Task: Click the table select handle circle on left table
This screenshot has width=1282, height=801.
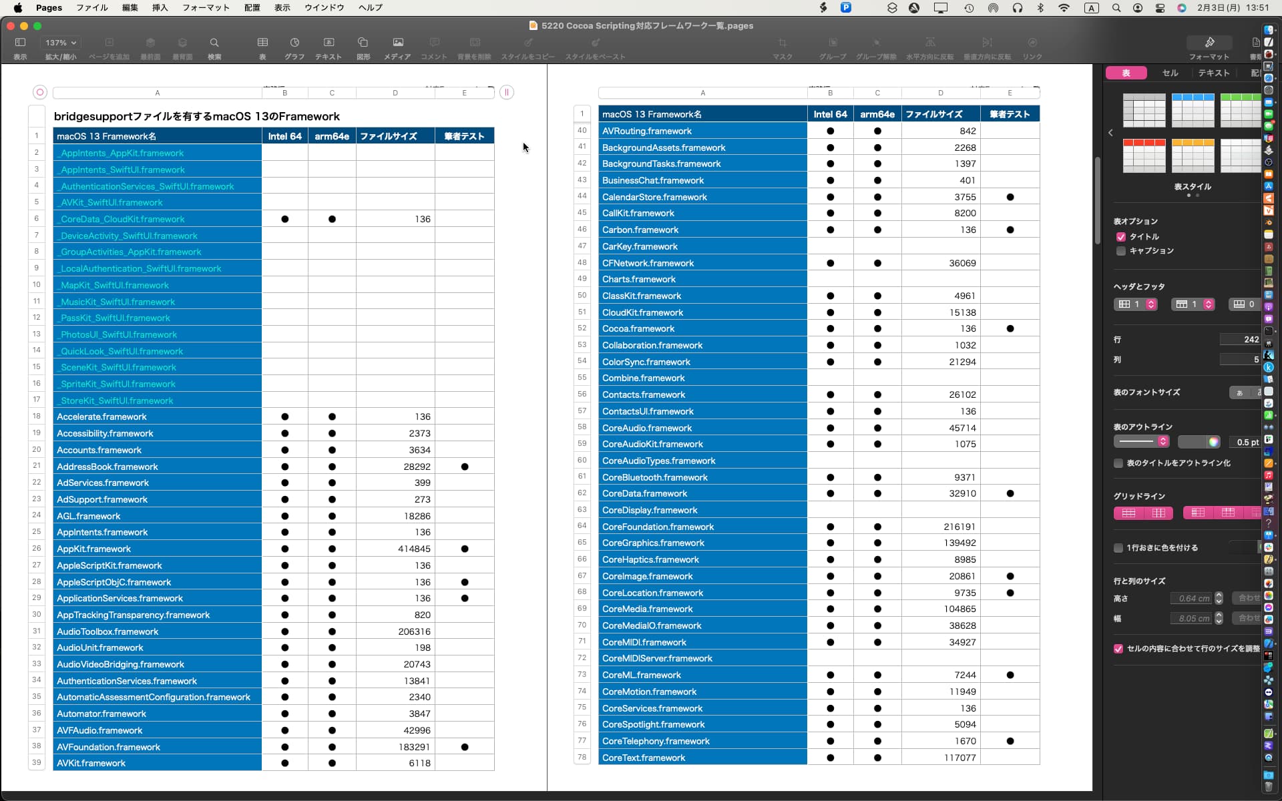Action: pyautogui.click(x=40, y=92)
